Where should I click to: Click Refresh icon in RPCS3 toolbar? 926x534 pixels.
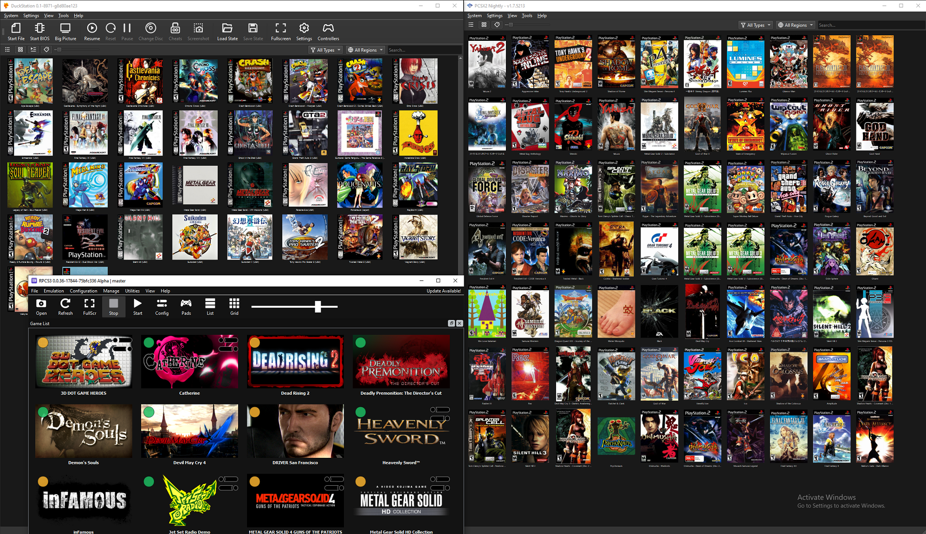pyautogui.click(x=65, y=307)
